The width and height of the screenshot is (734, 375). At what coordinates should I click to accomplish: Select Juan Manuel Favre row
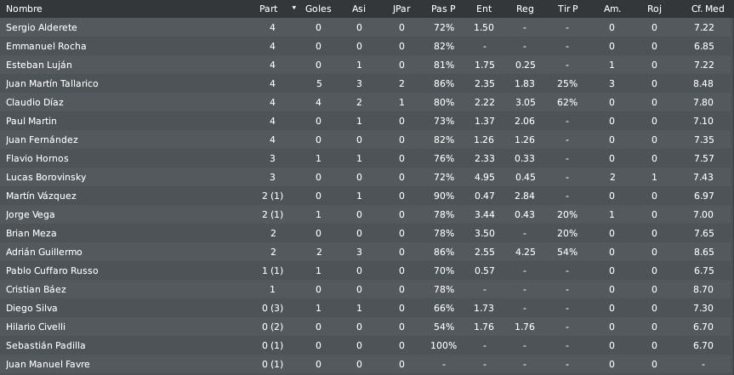tap(367, 365)
